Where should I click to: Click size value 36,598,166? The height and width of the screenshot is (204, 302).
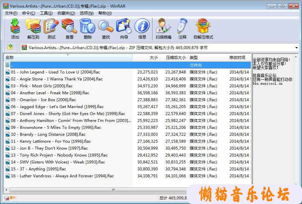[147, 93]
